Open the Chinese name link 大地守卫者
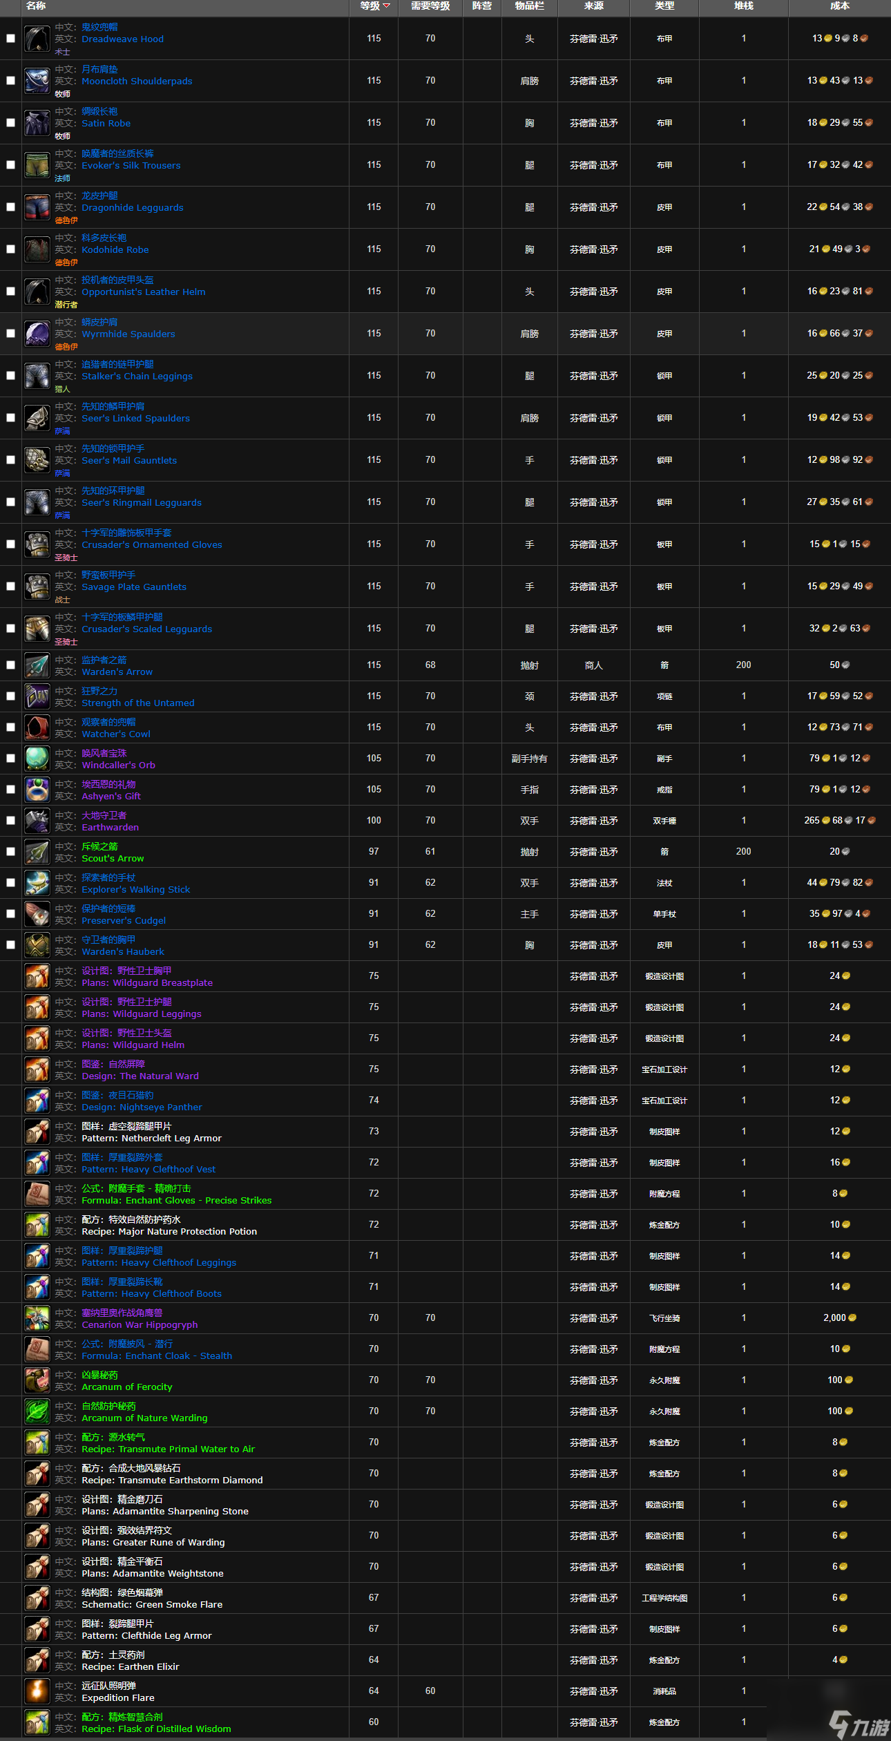This screenshot has width=891, height=1741. (104, 815)
